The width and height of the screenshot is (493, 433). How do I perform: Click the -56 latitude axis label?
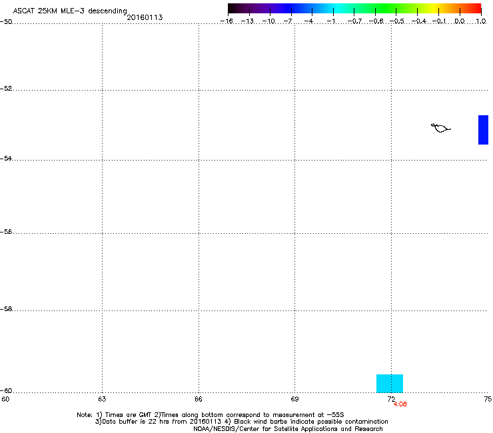(x=6, y=232)
